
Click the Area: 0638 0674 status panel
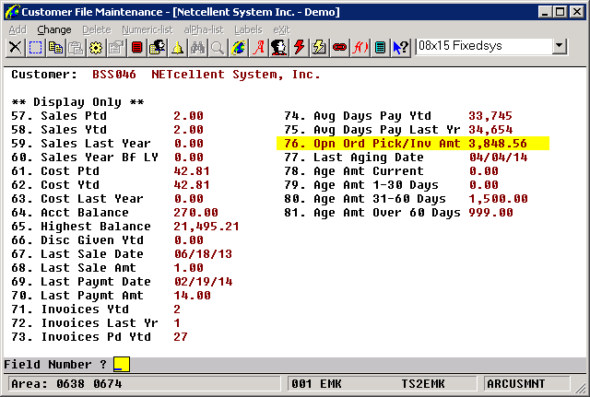point(144,384)
